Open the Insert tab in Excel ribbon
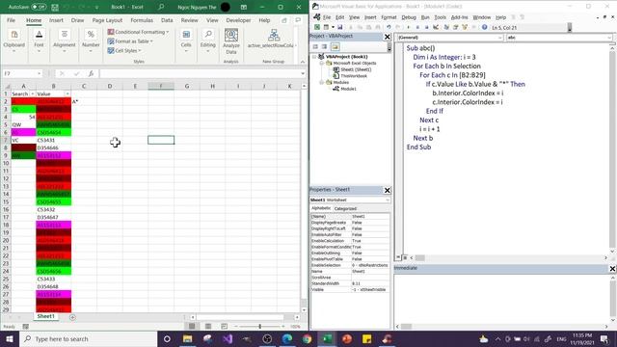Screen dimensions: 617x347 56,20
